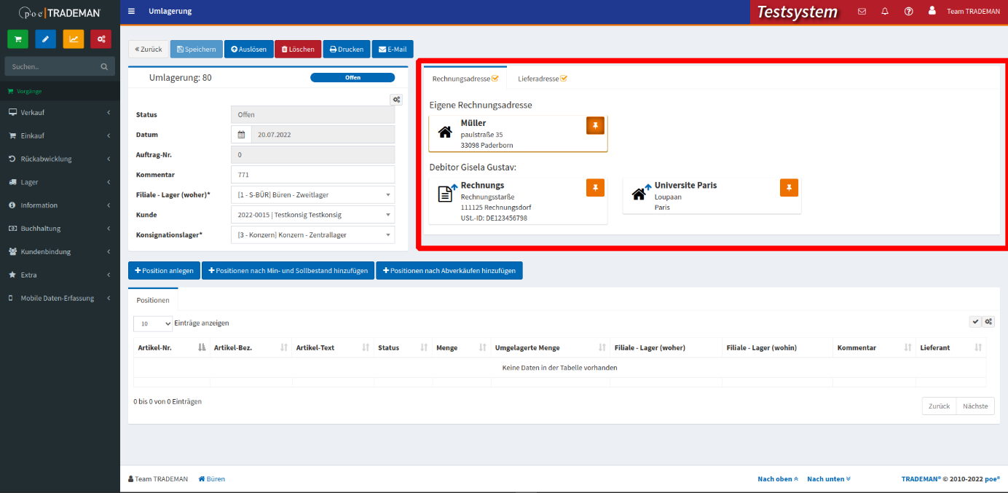Open the orange chart statistics icon

[x=74, y=39]
